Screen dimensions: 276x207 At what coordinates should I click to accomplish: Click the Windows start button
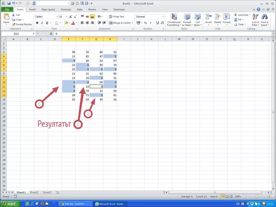9,203
